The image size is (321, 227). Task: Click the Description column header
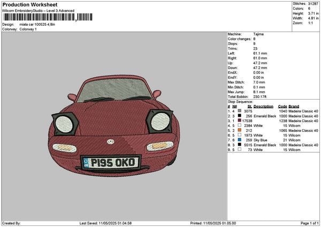[x=263, y=106]
